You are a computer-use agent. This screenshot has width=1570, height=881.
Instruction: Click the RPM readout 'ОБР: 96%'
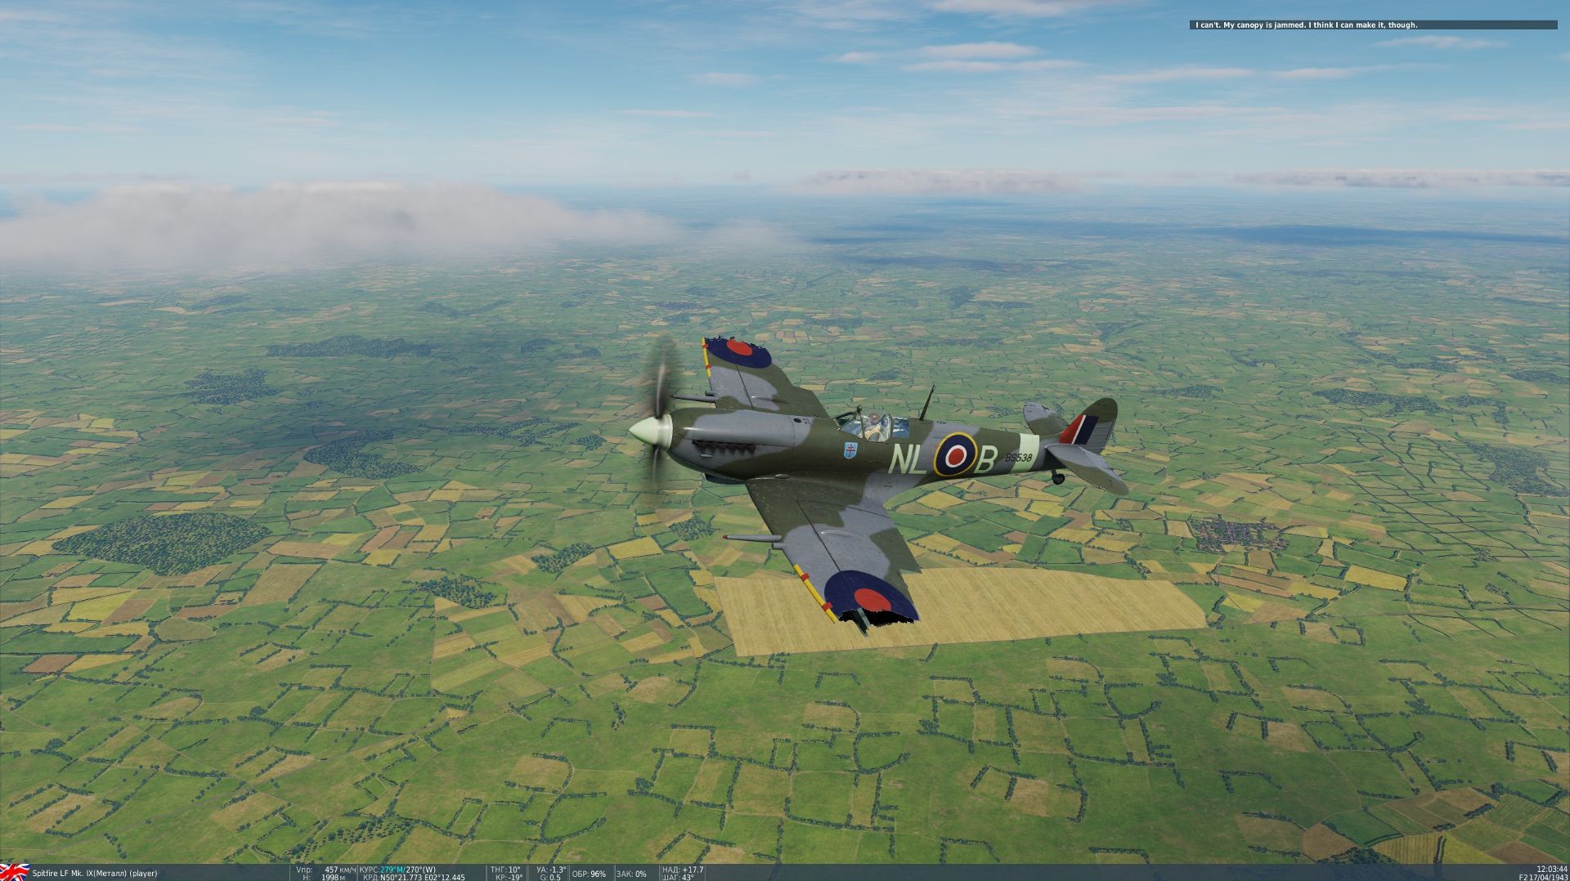coord(589,874)
